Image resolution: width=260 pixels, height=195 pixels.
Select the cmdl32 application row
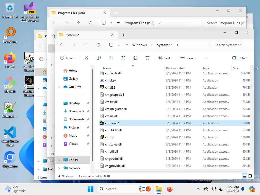pyautogui.click(x=174, y=88)
